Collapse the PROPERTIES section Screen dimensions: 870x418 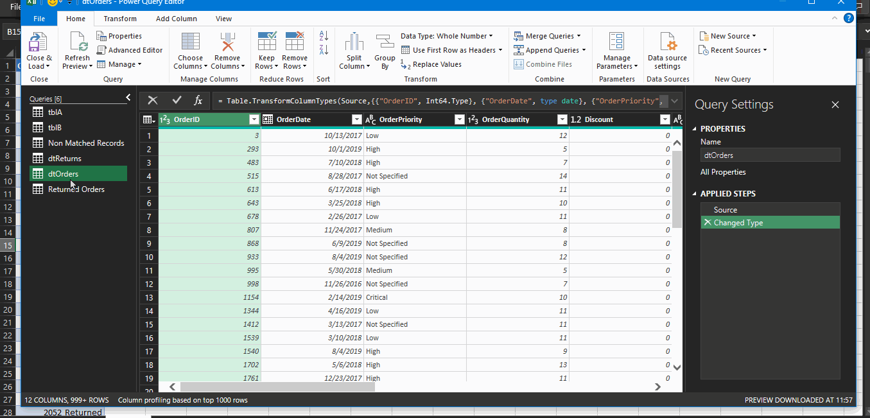(x=694, y=129)
